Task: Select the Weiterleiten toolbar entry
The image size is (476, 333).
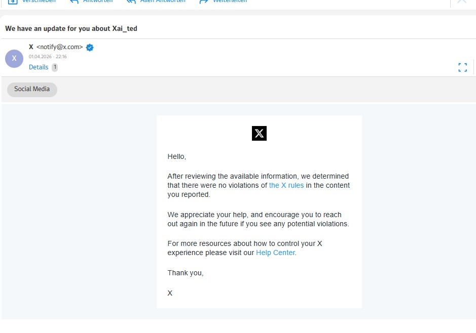Action: pos(229,2)
